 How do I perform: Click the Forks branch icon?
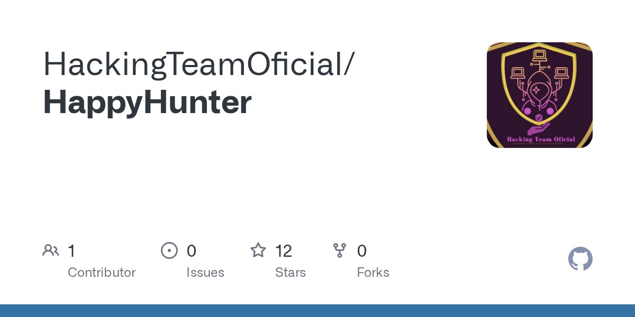click(x=340, y=250)
